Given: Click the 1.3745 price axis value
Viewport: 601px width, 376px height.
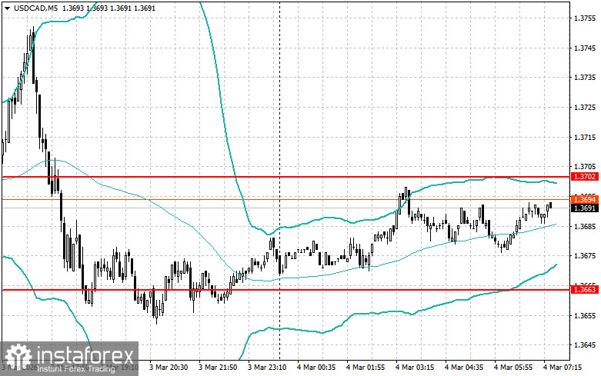Looking at the screenshot, I should click(x=585, y=48).
